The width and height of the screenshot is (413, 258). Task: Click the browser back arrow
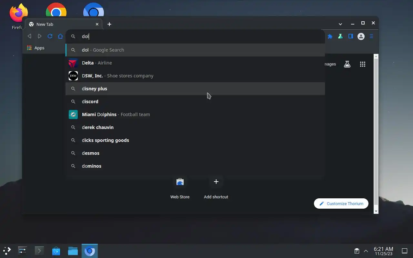click(x=29, y=36)
